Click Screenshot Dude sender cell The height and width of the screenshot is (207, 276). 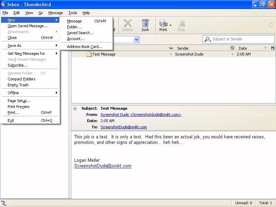pyautogui.click(x=189, y=54)
